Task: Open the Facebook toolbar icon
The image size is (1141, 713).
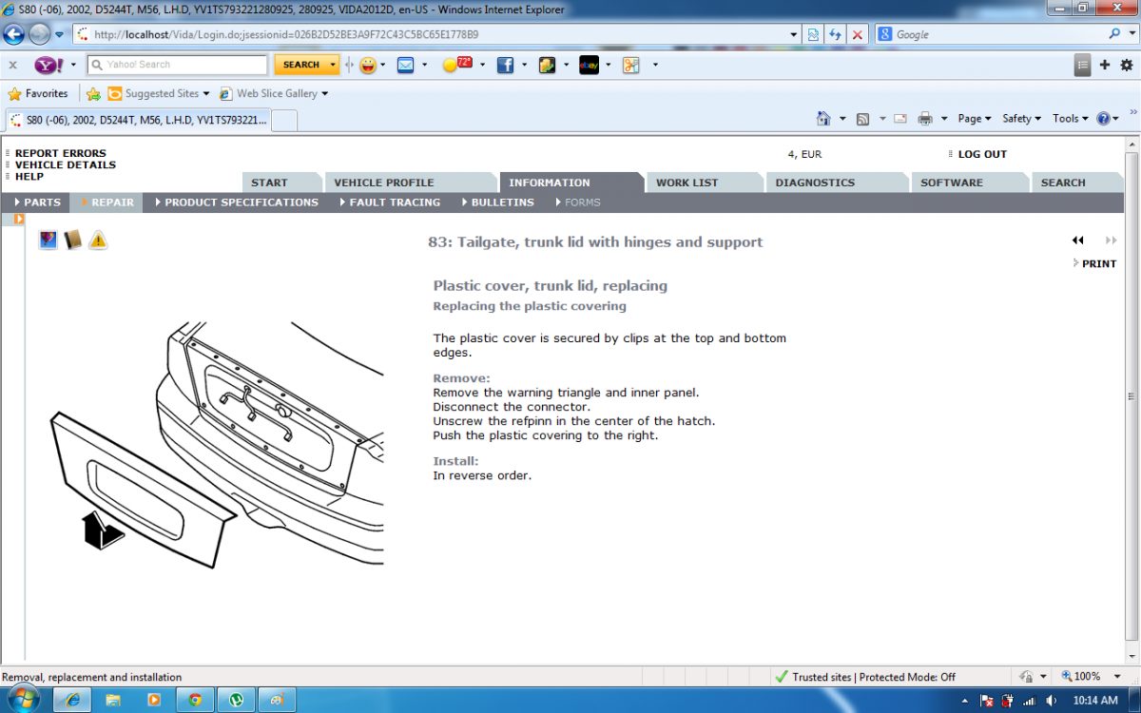Action: [506, 65]
